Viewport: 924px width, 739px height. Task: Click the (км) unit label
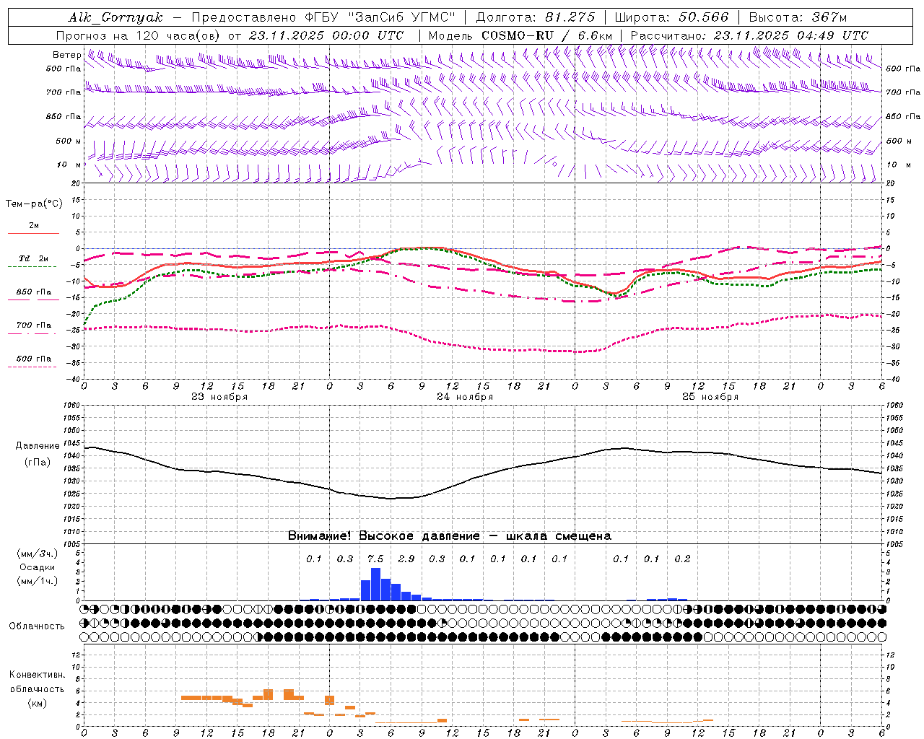coord(37,703)
